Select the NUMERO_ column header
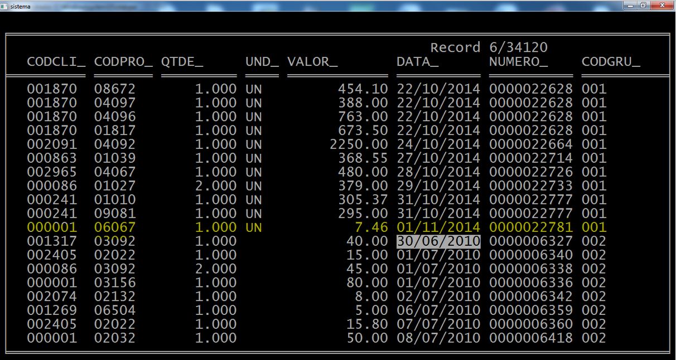Image resolution: width=676 pixels, height=360 pixels. point(518,62)
